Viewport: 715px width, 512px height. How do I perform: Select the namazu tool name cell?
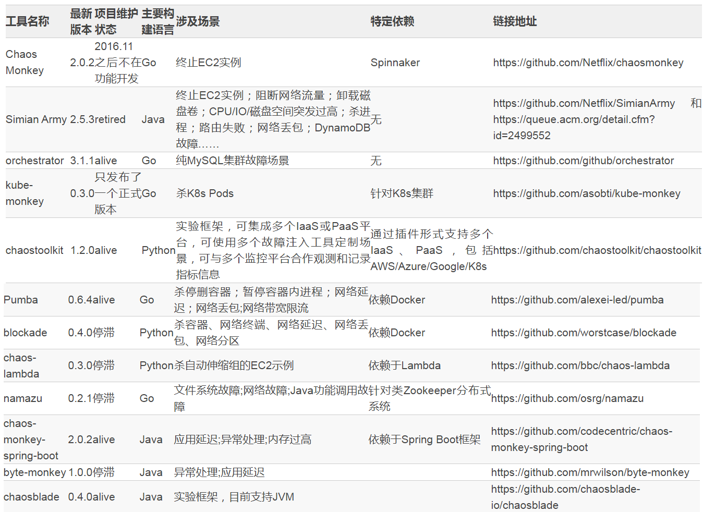[23, 398]
